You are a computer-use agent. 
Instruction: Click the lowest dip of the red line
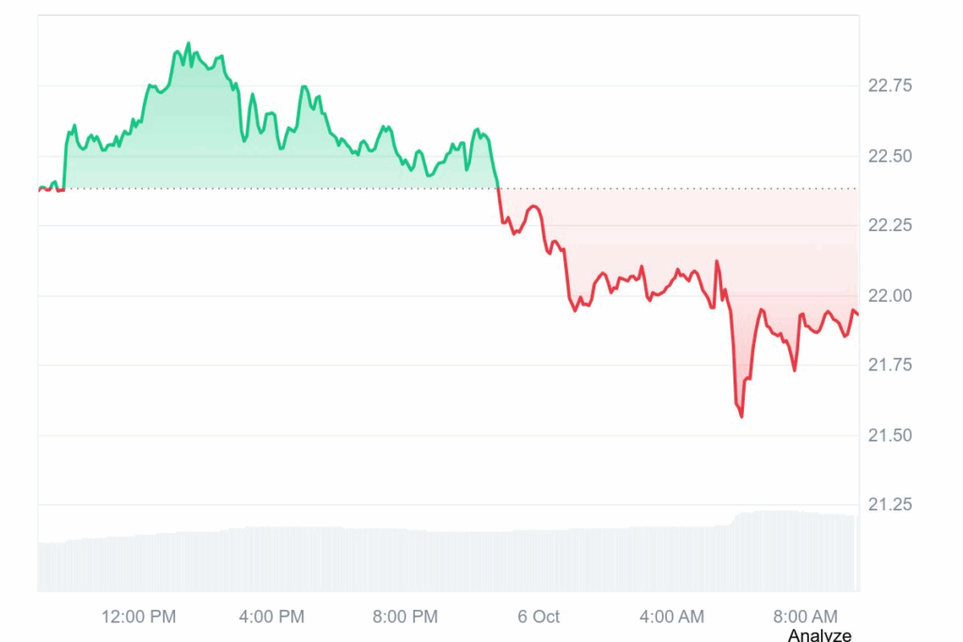click(741, 415)
